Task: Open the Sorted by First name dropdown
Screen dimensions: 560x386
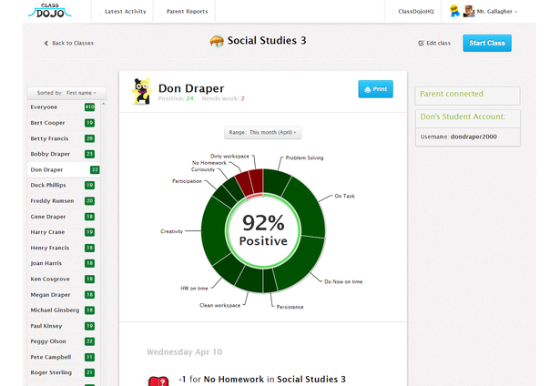Action: click(x=66, y=93)
